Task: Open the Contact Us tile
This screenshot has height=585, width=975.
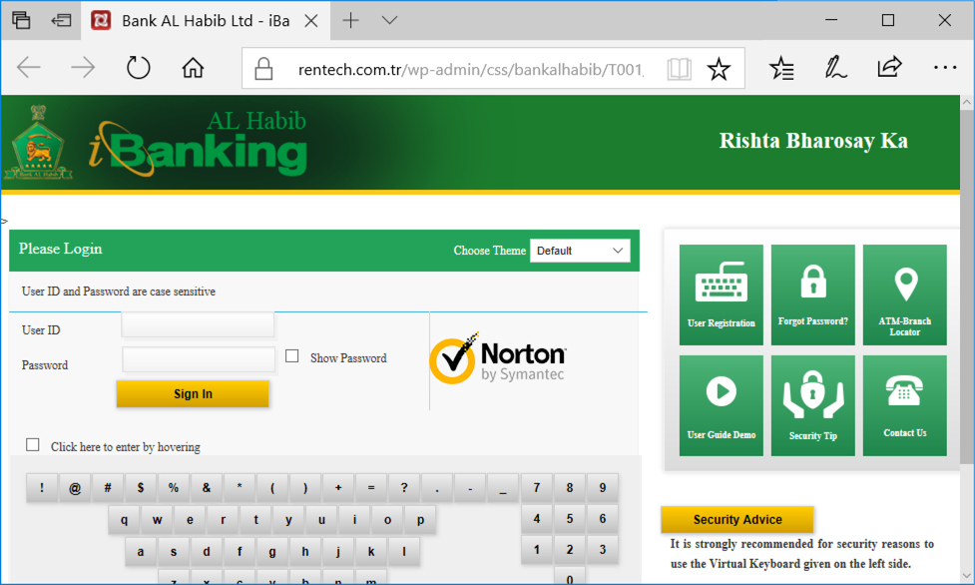Action: pos(905,405)
